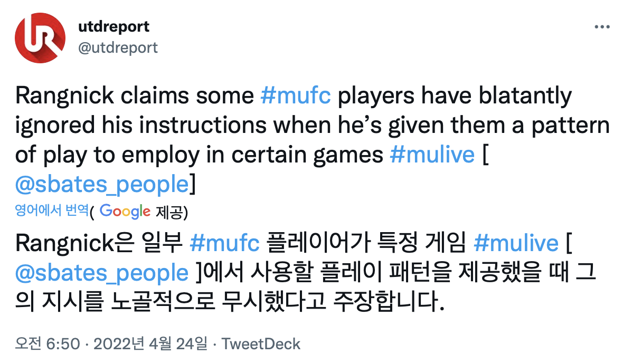Open the tweet's three-dot more menu

click(x=602, y=27)
